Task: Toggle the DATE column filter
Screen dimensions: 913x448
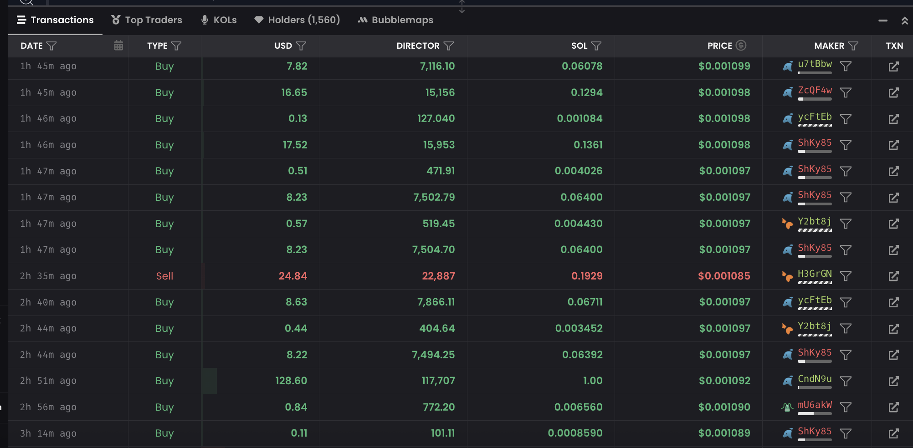Action: click(51, 46)
